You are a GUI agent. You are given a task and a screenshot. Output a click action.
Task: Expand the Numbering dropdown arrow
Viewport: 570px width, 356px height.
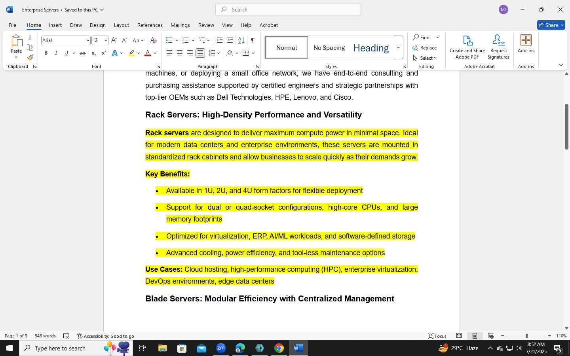[193, 40]
